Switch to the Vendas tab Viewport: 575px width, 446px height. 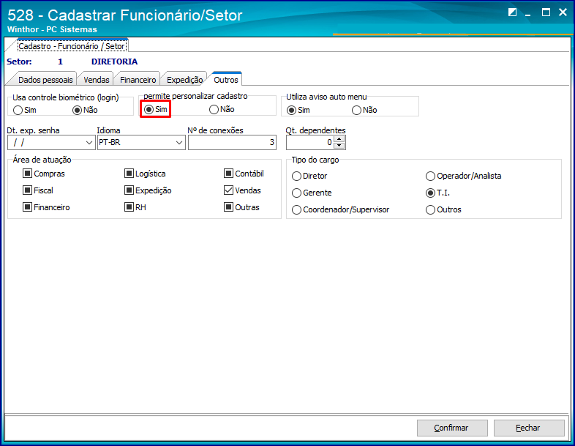97,80
